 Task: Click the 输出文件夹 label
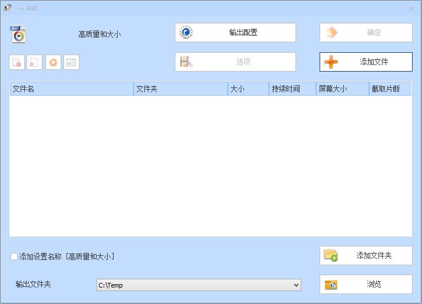point(33,284)
